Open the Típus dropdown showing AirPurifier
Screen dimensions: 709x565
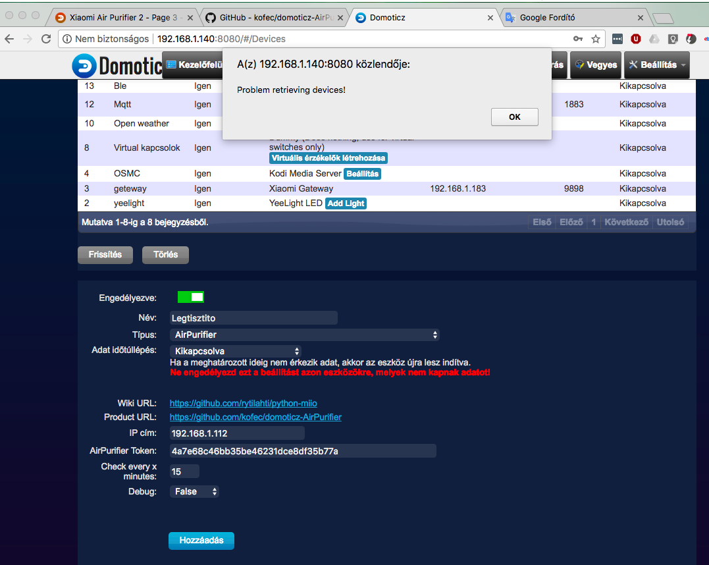[304, 335]
